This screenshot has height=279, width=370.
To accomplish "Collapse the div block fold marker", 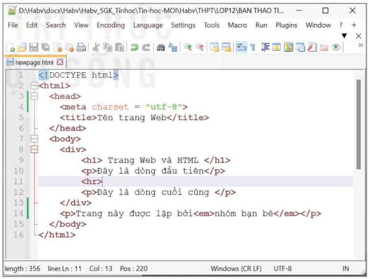I will click(34, 150).
